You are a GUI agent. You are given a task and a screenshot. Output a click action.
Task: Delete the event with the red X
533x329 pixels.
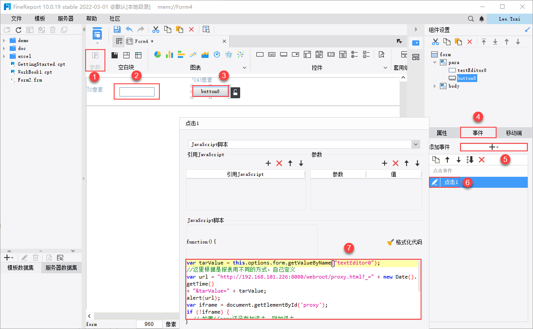pos(481,160)
